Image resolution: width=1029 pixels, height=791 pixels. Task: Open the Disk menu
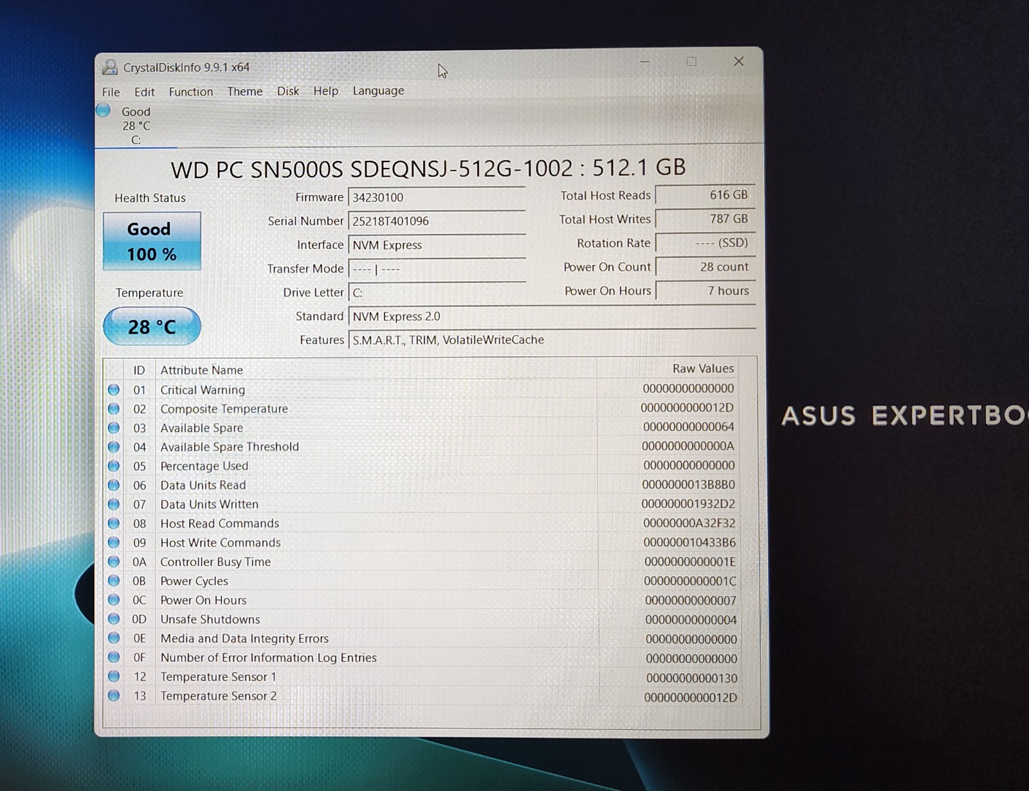pyautogui.click(x=288, y=91)
